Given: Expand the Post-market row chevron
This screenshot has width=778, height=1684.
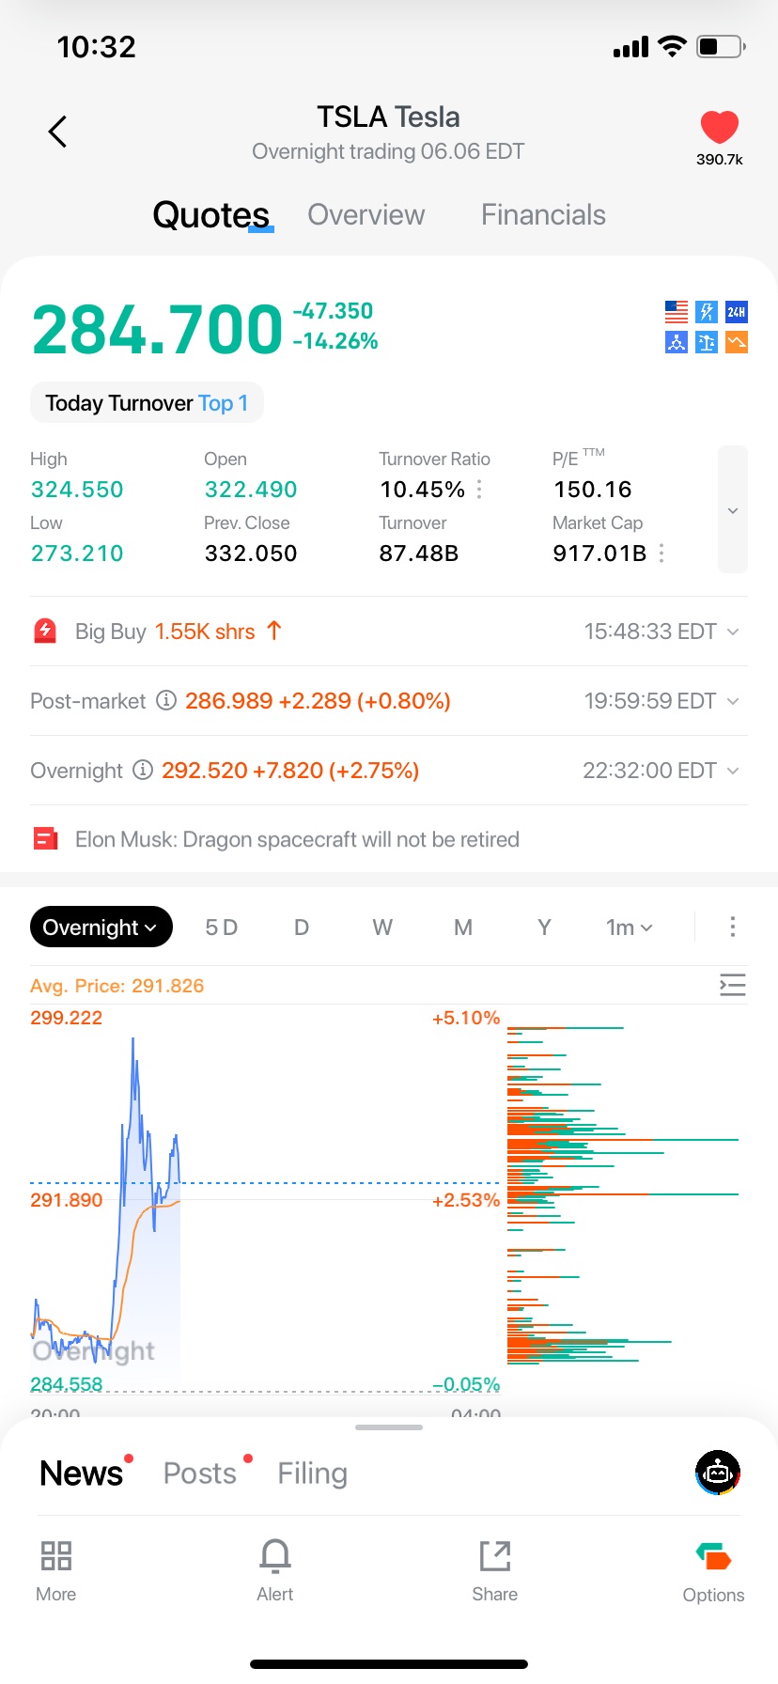Looking at the screenshot, I should click(733, 701).
